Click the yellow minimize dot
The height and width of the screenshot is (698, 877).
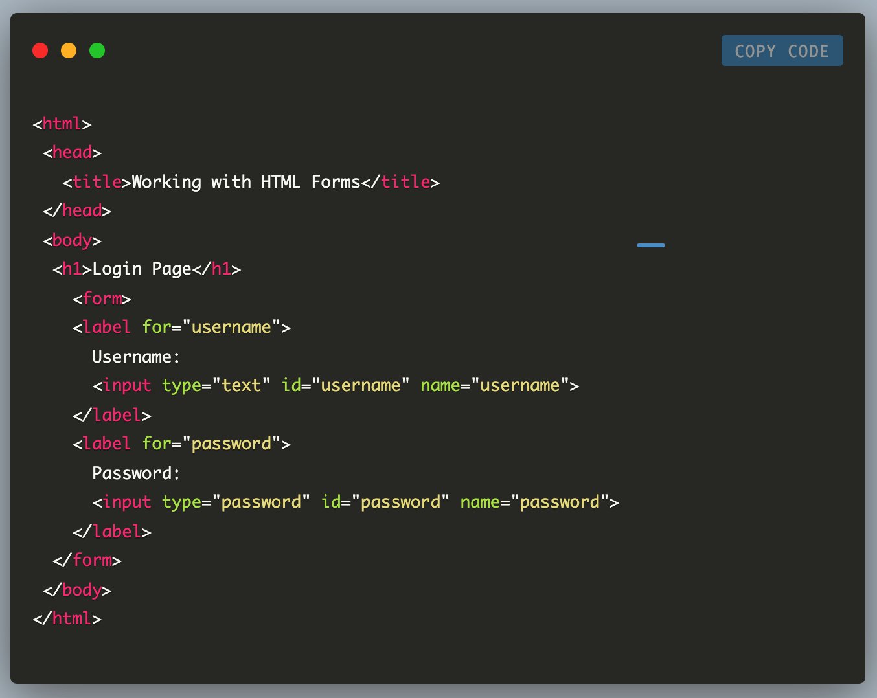coord(69,51)
